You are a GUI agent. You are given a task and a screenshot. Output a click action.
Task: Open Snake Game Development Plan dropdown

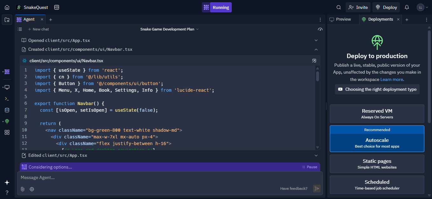click(x=169, y=29)
